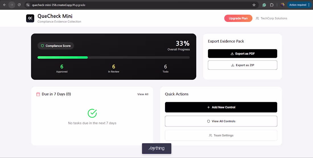Click the Export Evidence Pack heading
The image size is (313, 158).
(x=226, y=41)
